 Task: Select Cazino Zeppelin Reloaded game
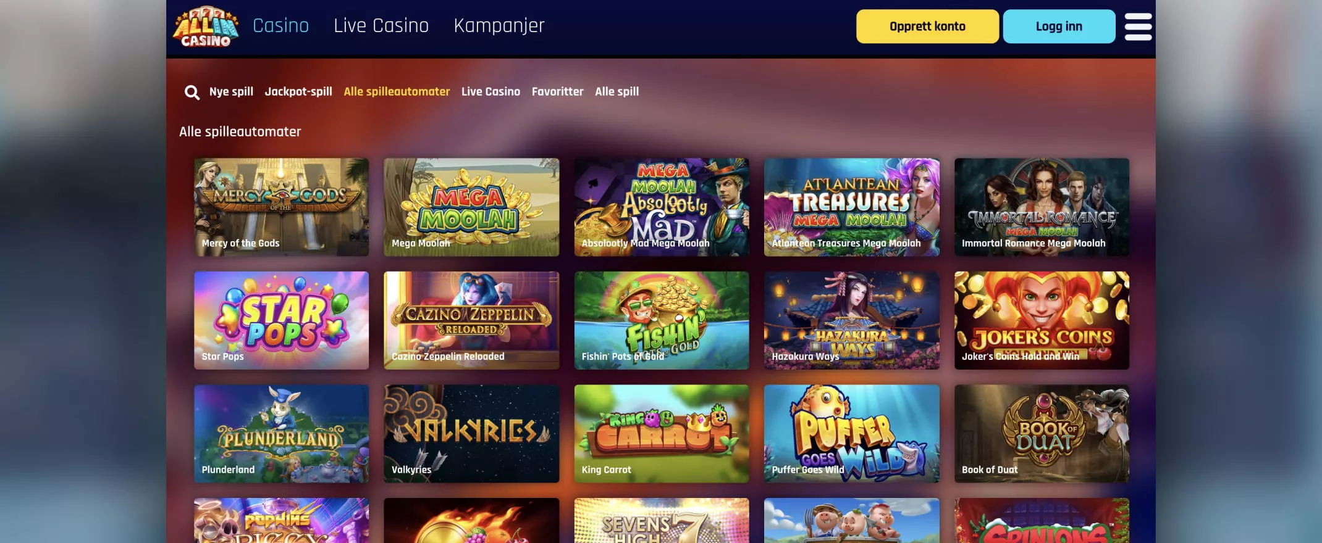(x=471, y=320)
